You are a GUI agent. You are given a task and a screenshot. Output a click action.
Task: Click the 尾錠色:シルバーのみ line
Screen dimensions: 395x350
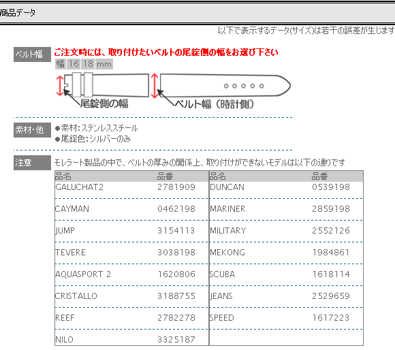[93, 139]
